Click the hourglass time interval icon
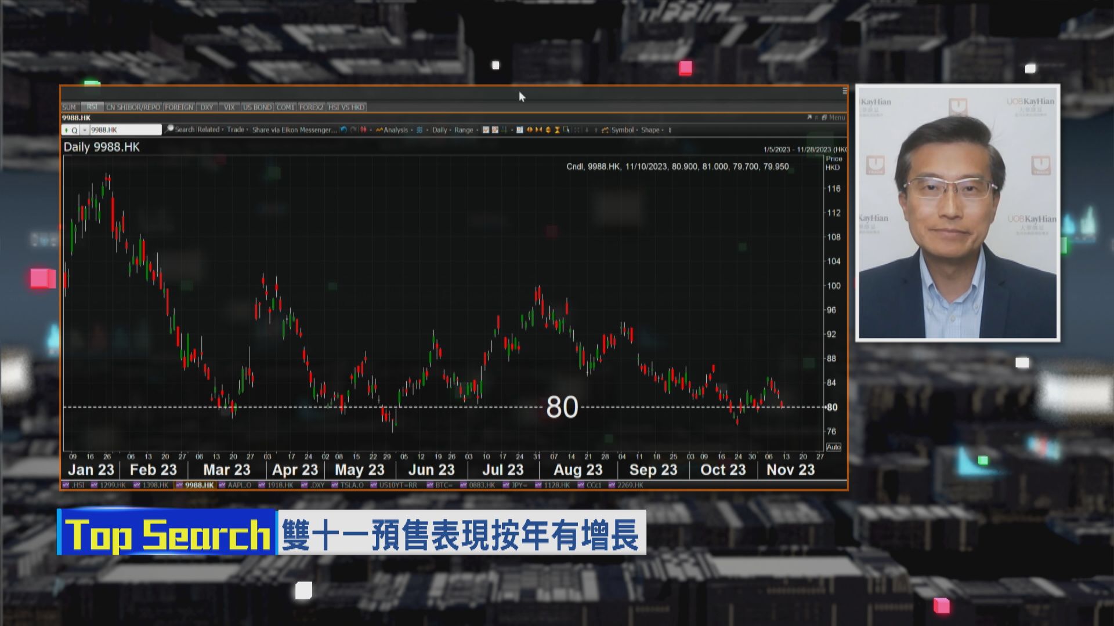This screenshot has height=626, width=1114. tap(557, 129)
